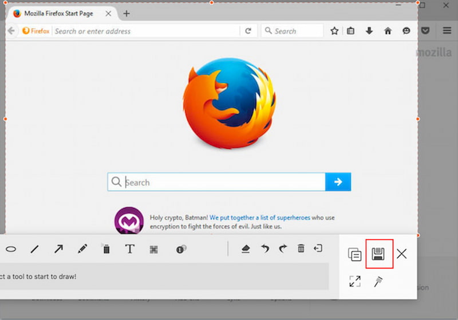
Task: Undo the last annotation
Action: pyautogui.click(x=265, y=249)
